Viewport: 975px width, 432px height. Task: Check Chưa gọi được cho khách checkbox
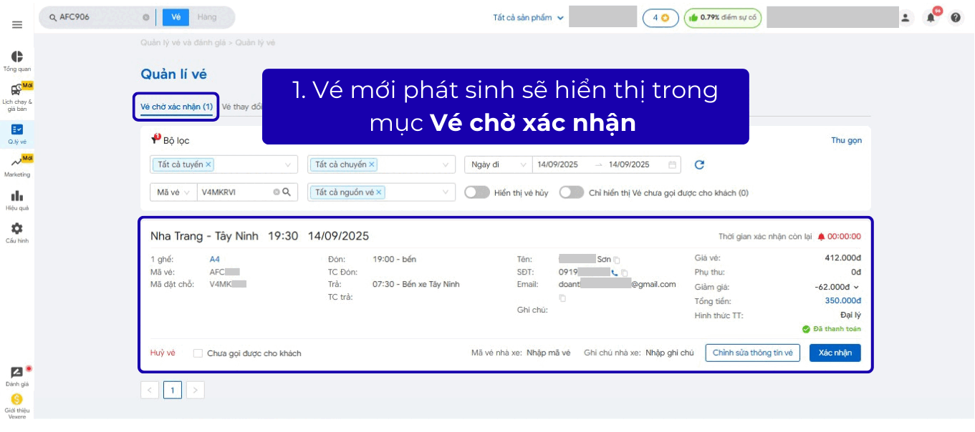[198, 353]
